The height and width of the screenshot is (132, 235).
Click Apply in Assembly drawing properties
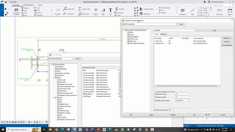pos(151,115)
